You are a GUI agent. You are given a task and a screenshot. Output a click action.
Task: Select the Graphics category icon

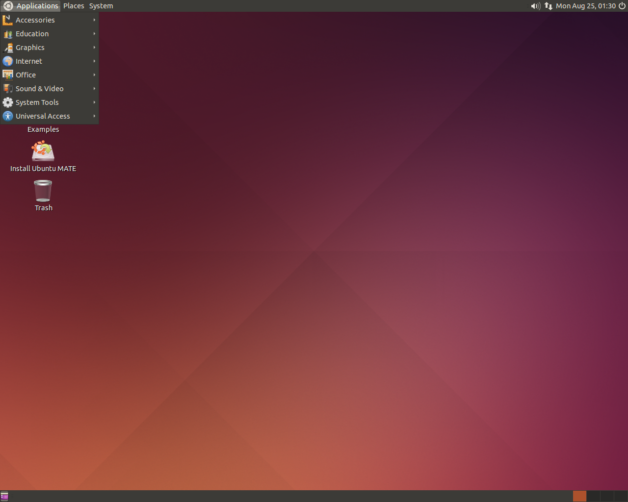pos(8,48)
